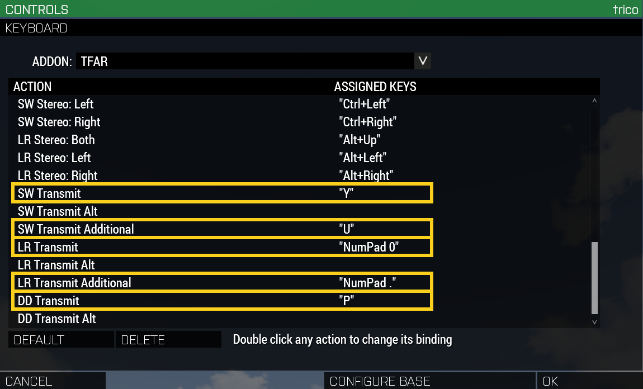Click the TFAR addon combo box field

(x=245, y=61)
